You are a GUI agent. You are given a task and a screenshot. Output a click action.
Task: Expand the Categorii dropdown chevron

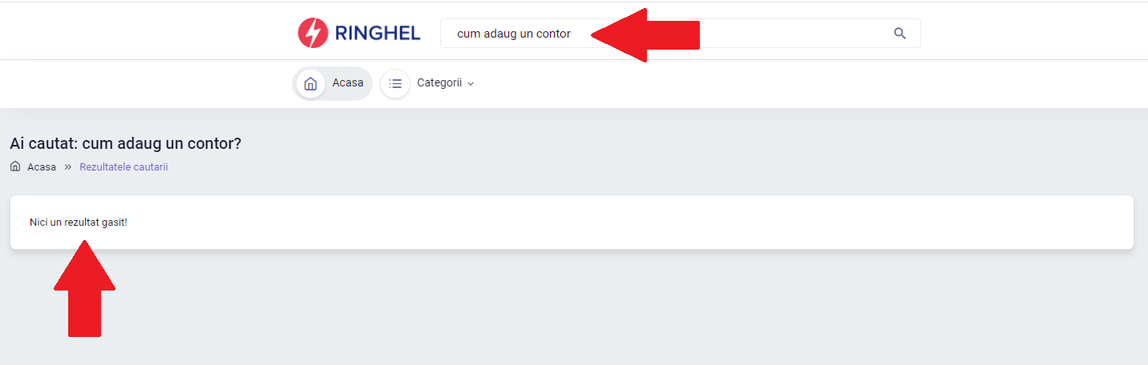pos(471,83)
